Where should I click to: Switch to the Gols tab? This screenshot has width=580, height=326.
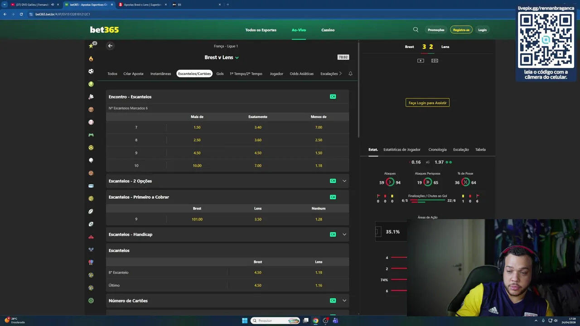(x=220, y=74)
